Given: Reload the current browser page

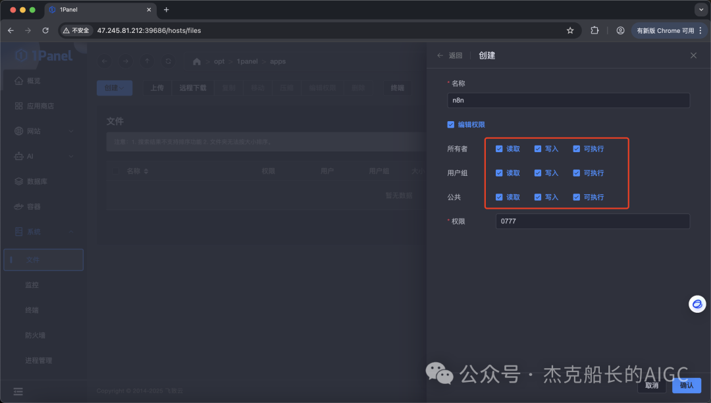Looking at the screenshot, I should [45, 30].
